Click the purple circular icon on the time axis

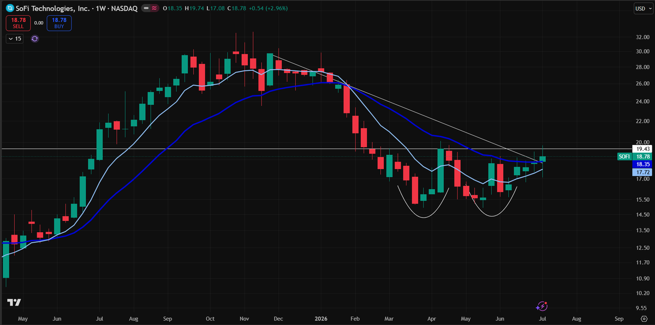pyautogui.click(x=542, y=306)
